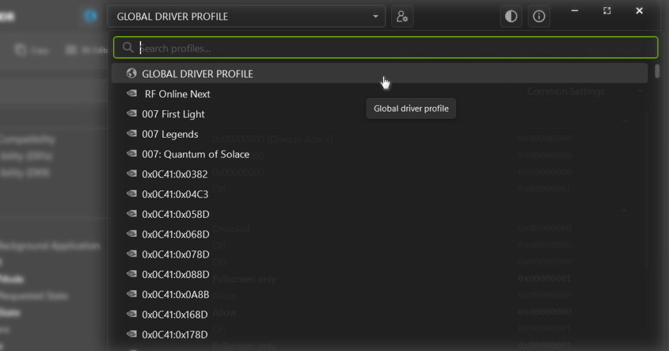Select profile 0x0C41:0x088D
The image size is (669, 351).
click(x=380, y=274)
